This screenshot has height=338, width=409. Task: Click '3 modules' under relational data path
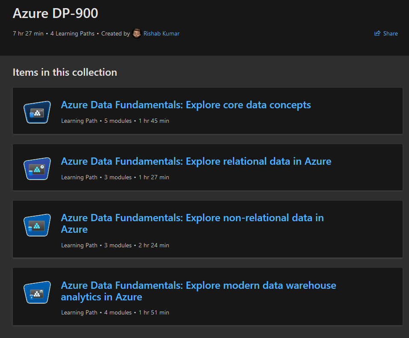[x=118, y=177]
